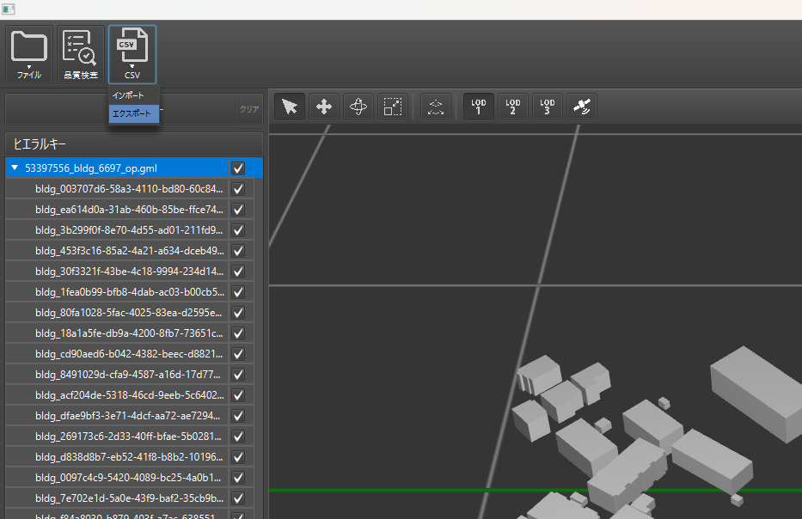Screen dimensions: 802x519
Task: Uncheck bldg_30f3321f visibility checkbox
Action: coord(238,272)
